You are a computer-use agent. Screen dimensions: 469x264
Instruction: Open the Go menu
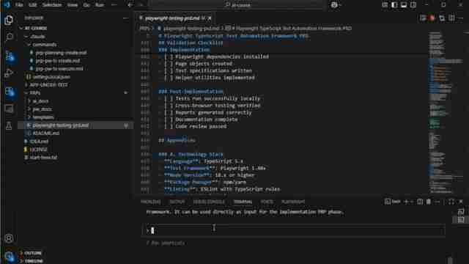coord(86,5)
